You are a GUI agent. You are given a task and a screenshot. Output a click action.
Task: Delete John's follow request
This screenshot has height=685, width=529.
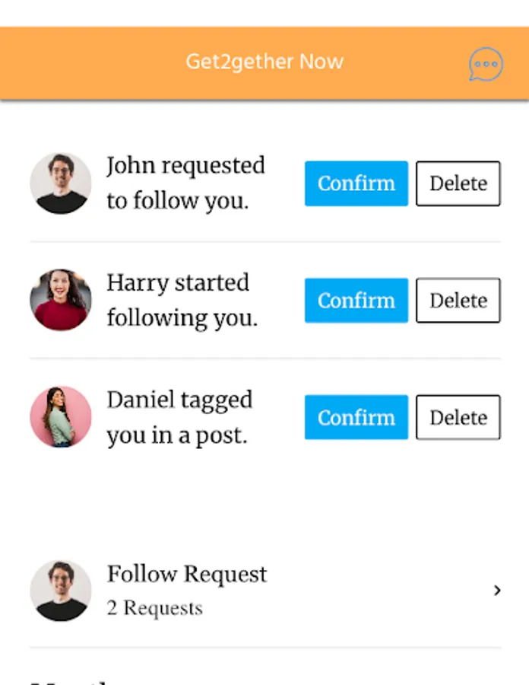[x=458, y=183]
